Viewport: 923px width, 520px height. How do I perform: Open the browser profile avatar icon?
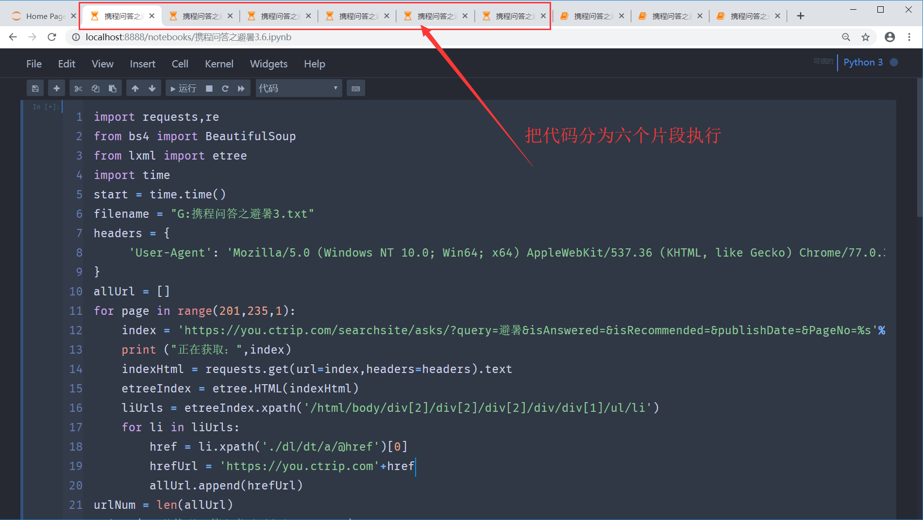pos(889,37)
